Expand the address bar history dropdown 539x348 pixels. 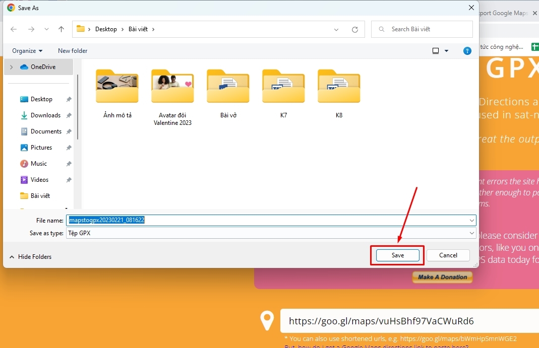tap(336, 30)
